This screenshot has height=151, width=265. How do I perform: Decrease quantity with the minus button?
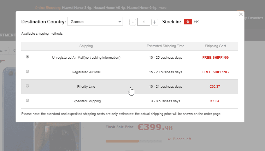132,22
